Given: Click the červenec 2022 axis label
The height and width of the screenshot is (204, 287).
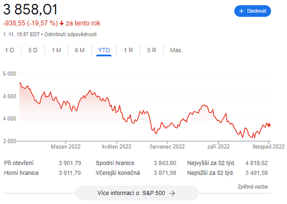Looking at the screenshot, I should pos(167,147).
